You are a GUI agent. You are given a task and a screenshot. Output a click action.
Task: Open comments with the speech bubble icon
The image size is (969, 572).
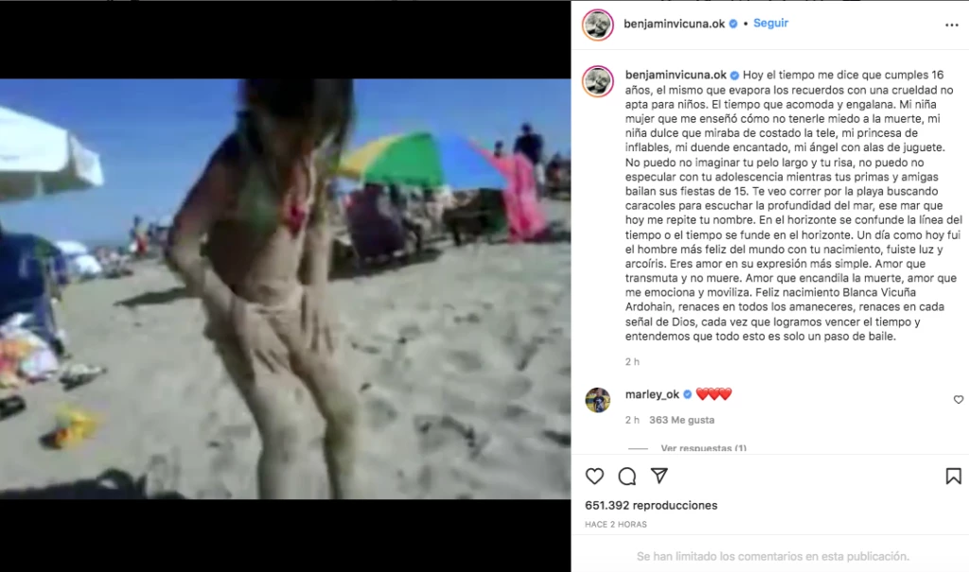626,476
